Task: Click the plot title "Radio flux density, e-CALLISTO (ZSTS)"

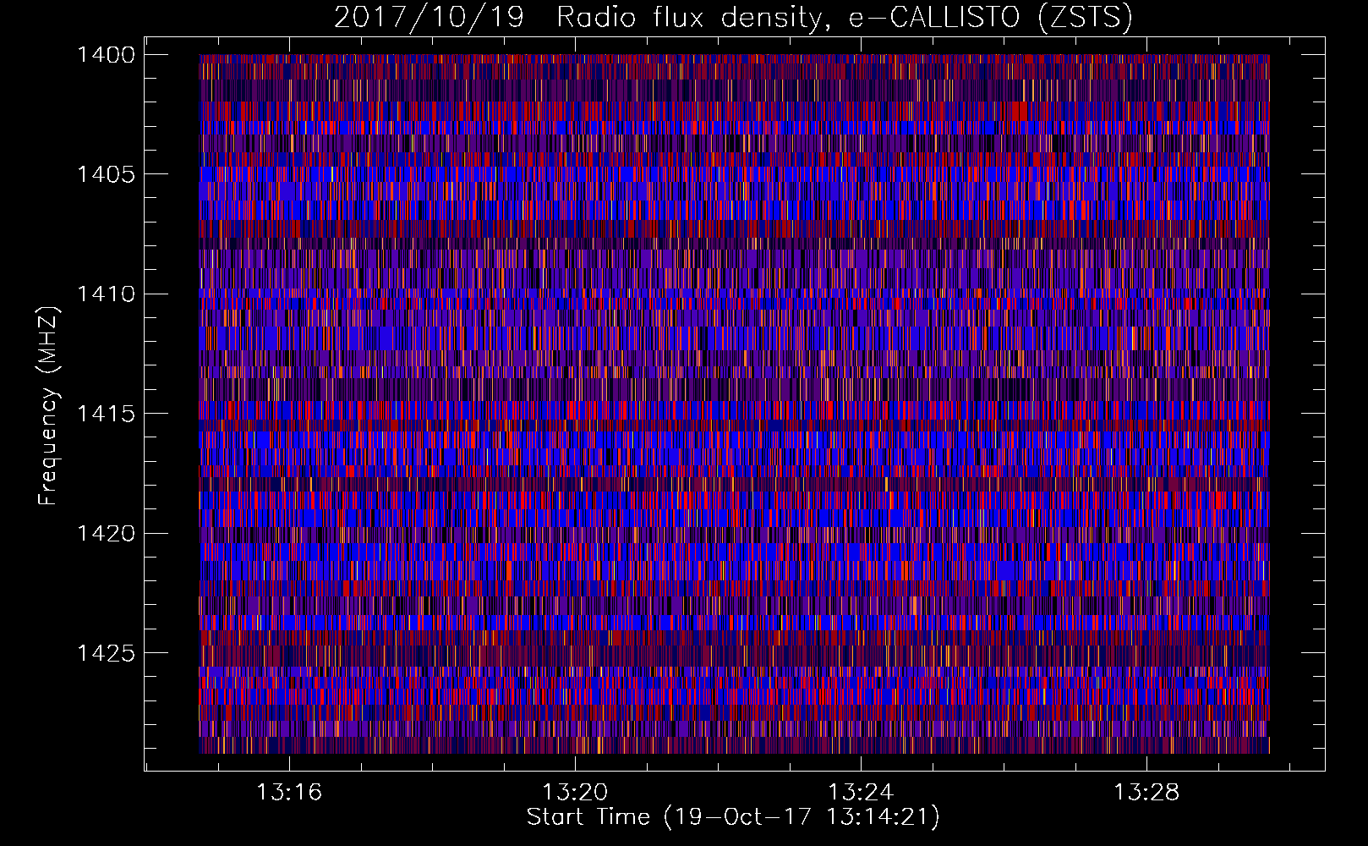Action: pos(845,18)
